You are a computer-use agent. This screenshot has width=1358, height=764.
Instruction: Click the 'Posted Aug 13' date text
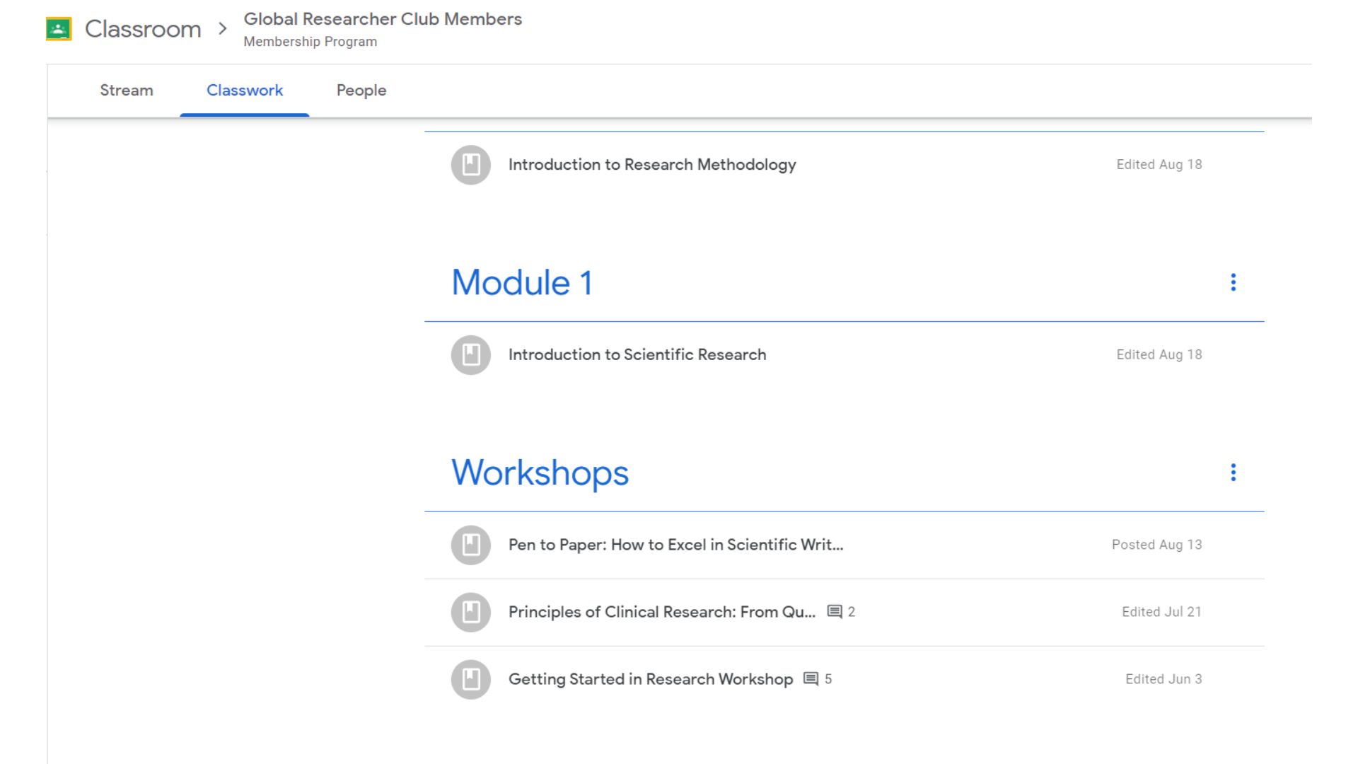1157,545
